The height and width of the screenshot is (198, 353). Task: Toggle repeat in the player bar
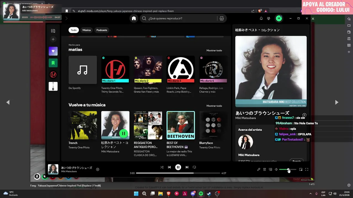[x=194, y=167]
